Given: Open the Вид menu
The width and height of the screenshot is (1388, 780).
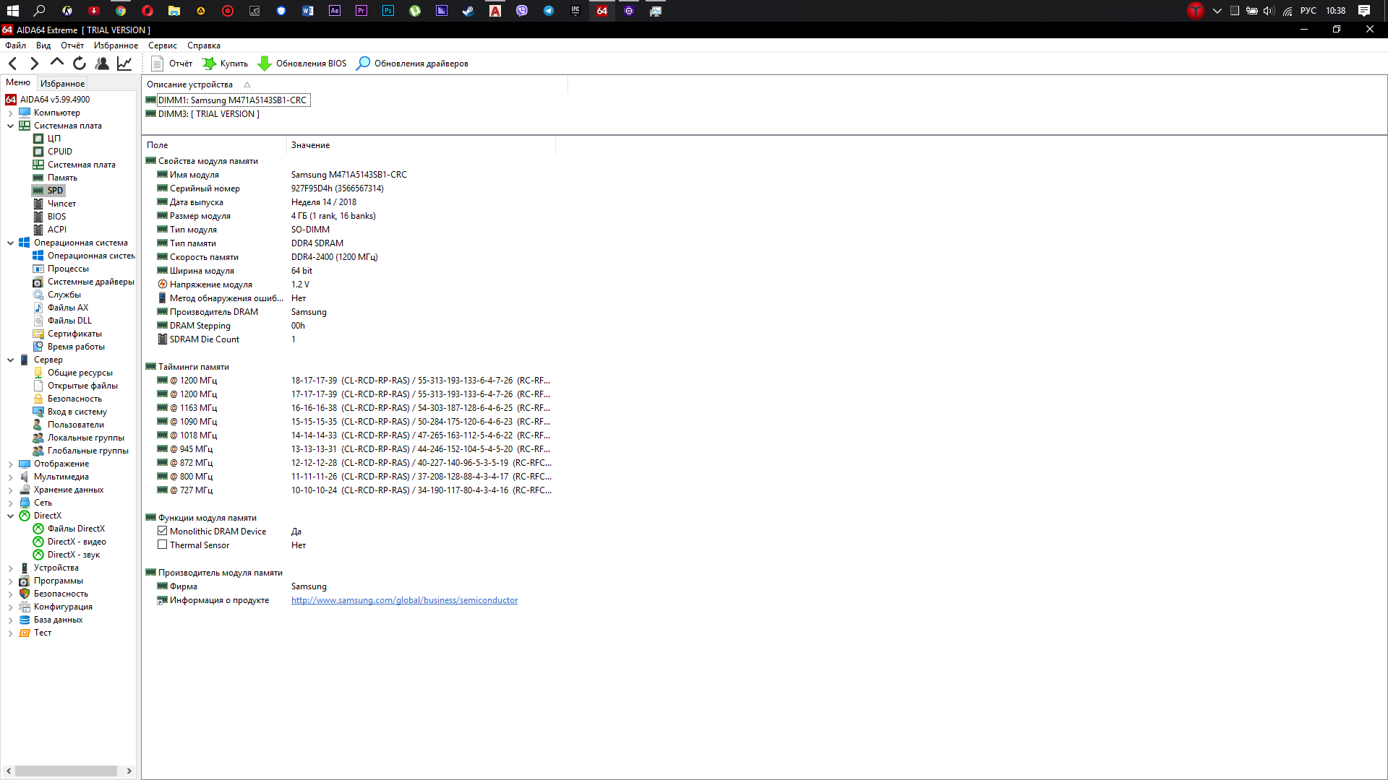Looking at the screenshot, I should point(43,45).
